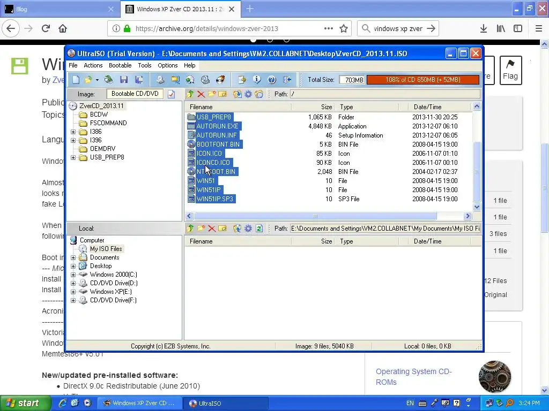The height and width of the screenshot is (411, 549).
Task: Click the New Folder icon in image pane toolbar
Action: 212,94
